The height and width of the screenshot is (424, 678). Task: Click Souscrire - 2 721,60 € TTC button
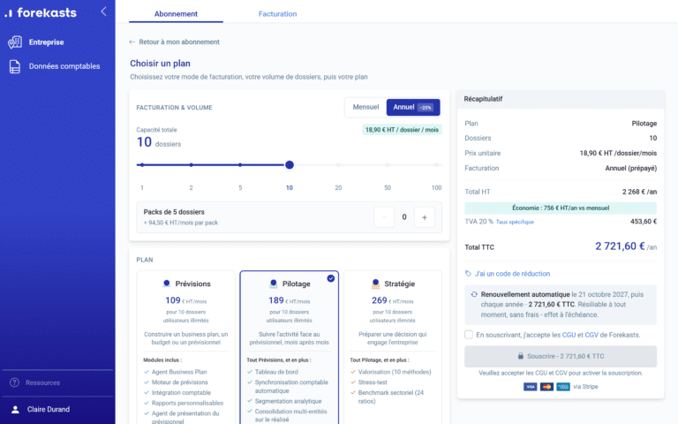[561, 356]
